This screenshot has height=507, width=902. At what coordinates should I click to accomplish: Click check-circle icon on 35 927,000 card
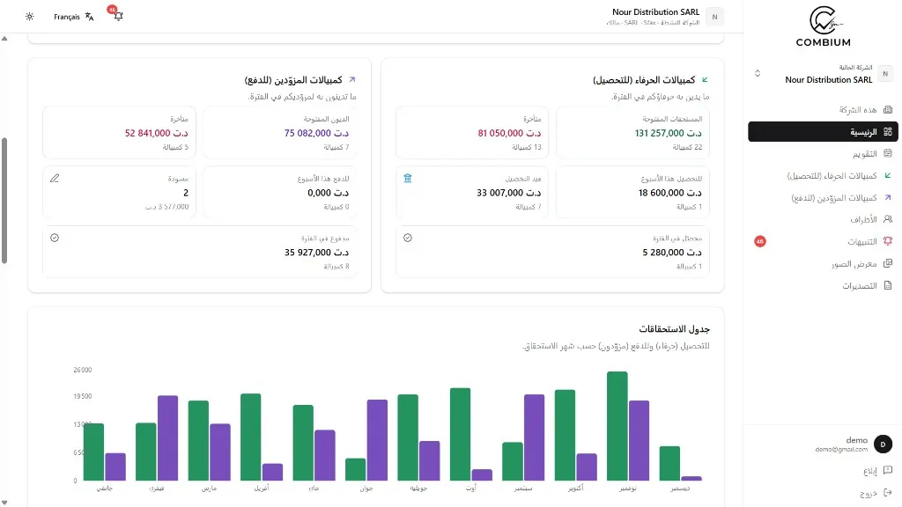point(55,238)
